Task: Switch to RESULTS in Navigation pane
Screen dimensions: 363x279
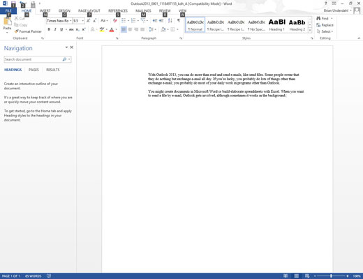Action: [53, 70]
